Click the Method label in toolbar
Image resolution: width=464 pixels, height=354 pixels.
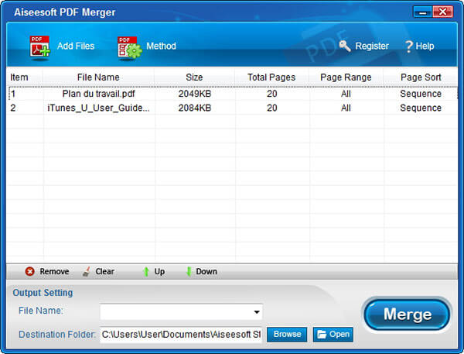[162, 46]
